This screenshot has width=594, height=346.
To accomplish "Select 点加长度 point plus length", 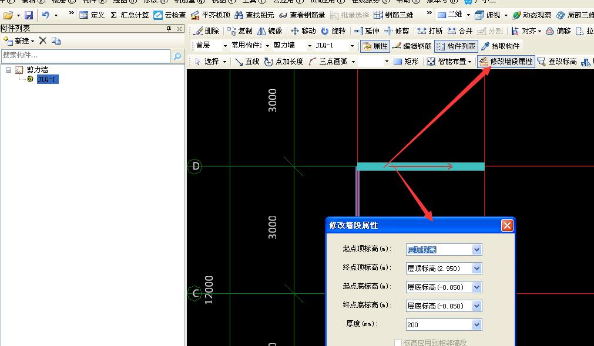I will pyautogui.click(x=284, y=61).
